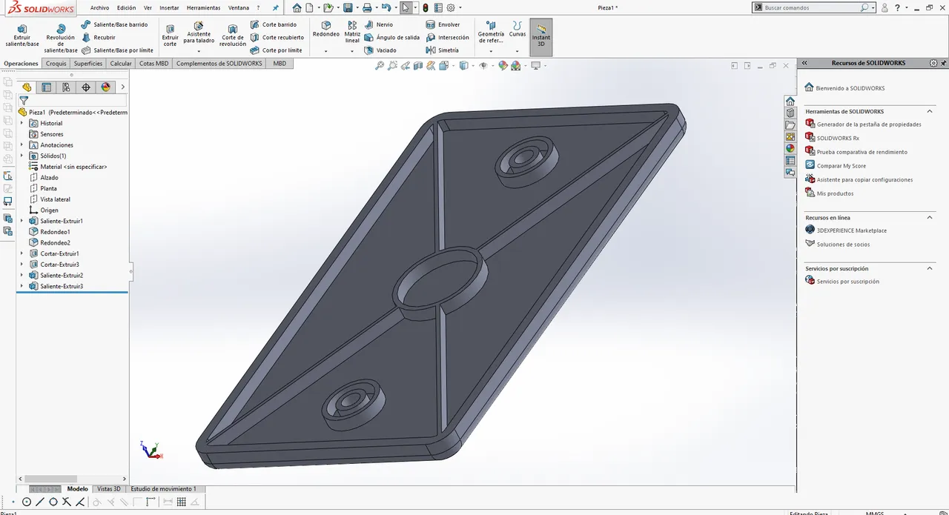Open Geometría de referencia tool

(x=491, y=33)
